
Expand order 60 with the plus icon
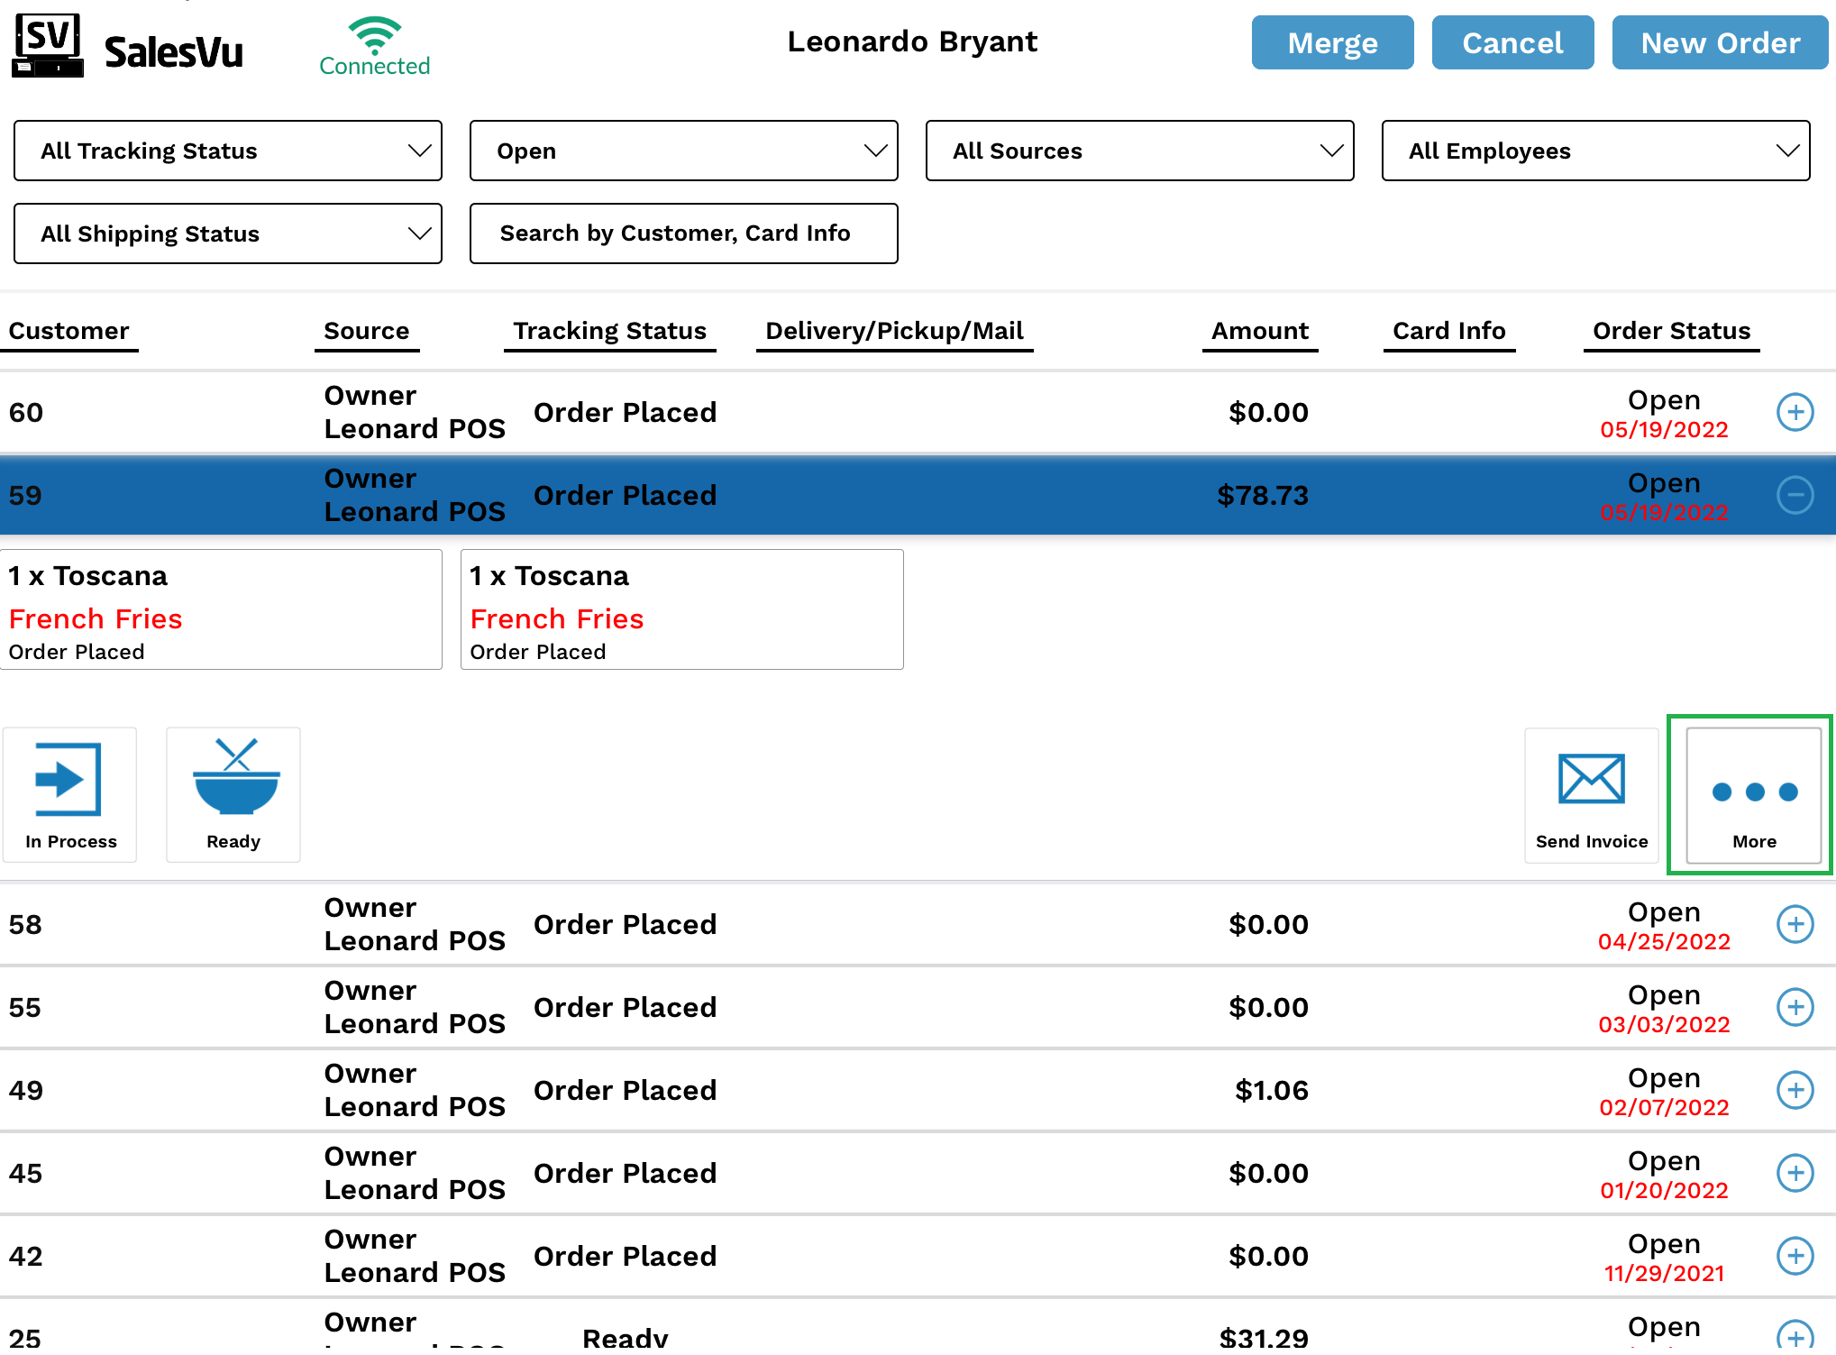point(1795,413)
